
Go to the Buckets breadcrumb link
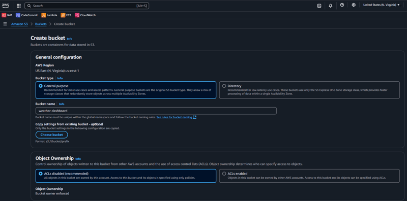(x=41, y=24)
